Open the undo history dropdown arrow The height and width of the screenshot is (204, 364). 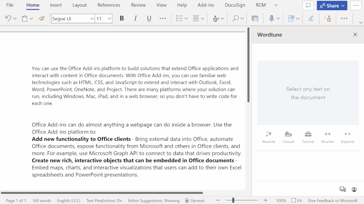pos(15,19)
